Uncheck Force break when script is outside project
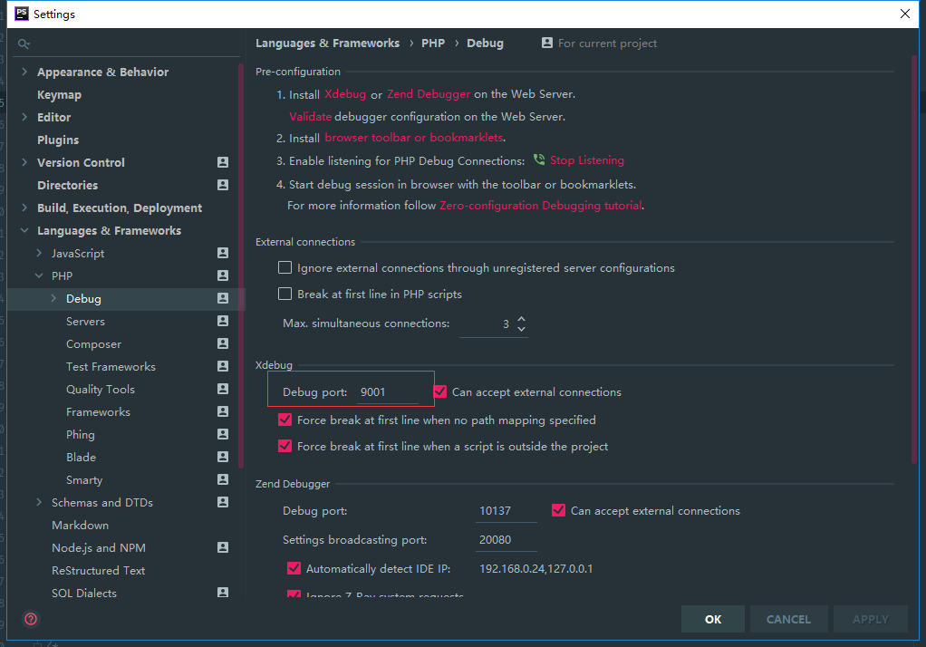This screenshot has height=647, width=926. (285, 446)
